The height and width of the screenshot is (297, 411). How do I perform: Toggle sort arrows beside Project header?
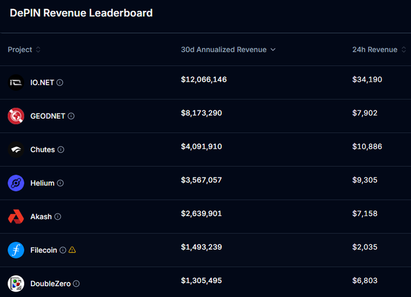[x=38, y=50]
